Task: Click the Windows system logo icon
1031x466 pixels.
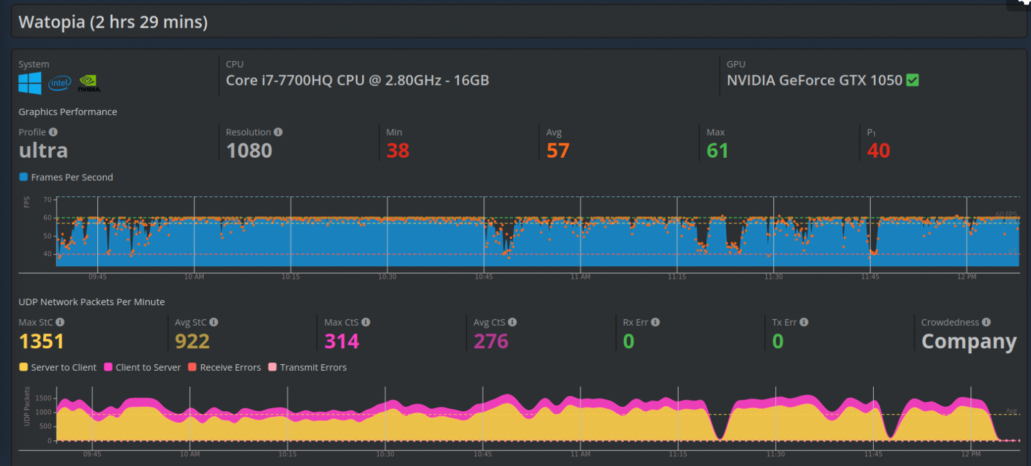Action: coord(30,83)
